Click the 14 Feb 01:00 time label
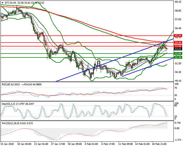This screenshot has width=184, height=147. (x=142, y=144)
